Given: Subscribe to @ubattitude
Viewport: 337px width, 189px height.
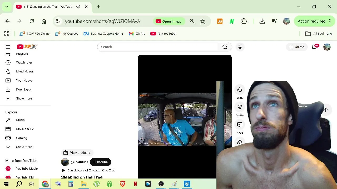Looking at the screenshot, I should tap(101, 162).
